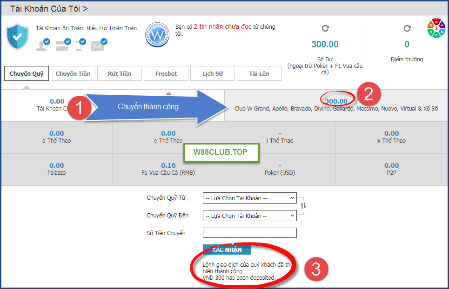The height and width of the screenshot is (289, 449).
Task: Select the P2P wallet cell
Action: coord(391,169)
